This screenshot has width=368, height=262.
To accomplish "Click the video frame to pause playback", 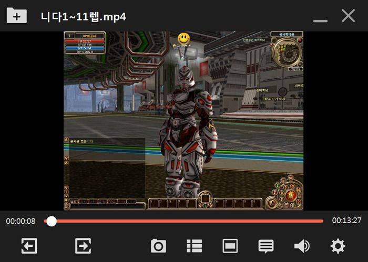I will (x=183, y=121).
